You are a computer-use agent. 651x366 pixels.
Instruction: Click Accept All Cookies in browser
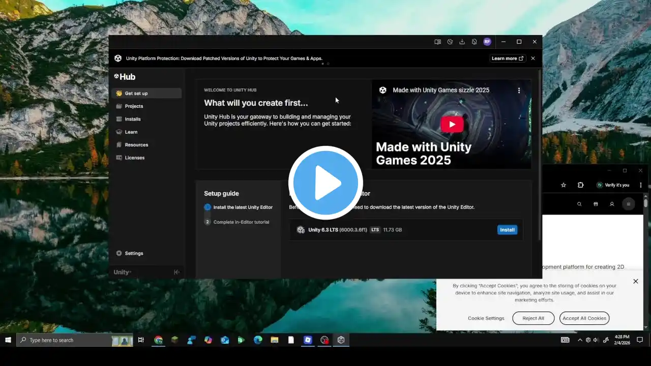tap(584, 318)
